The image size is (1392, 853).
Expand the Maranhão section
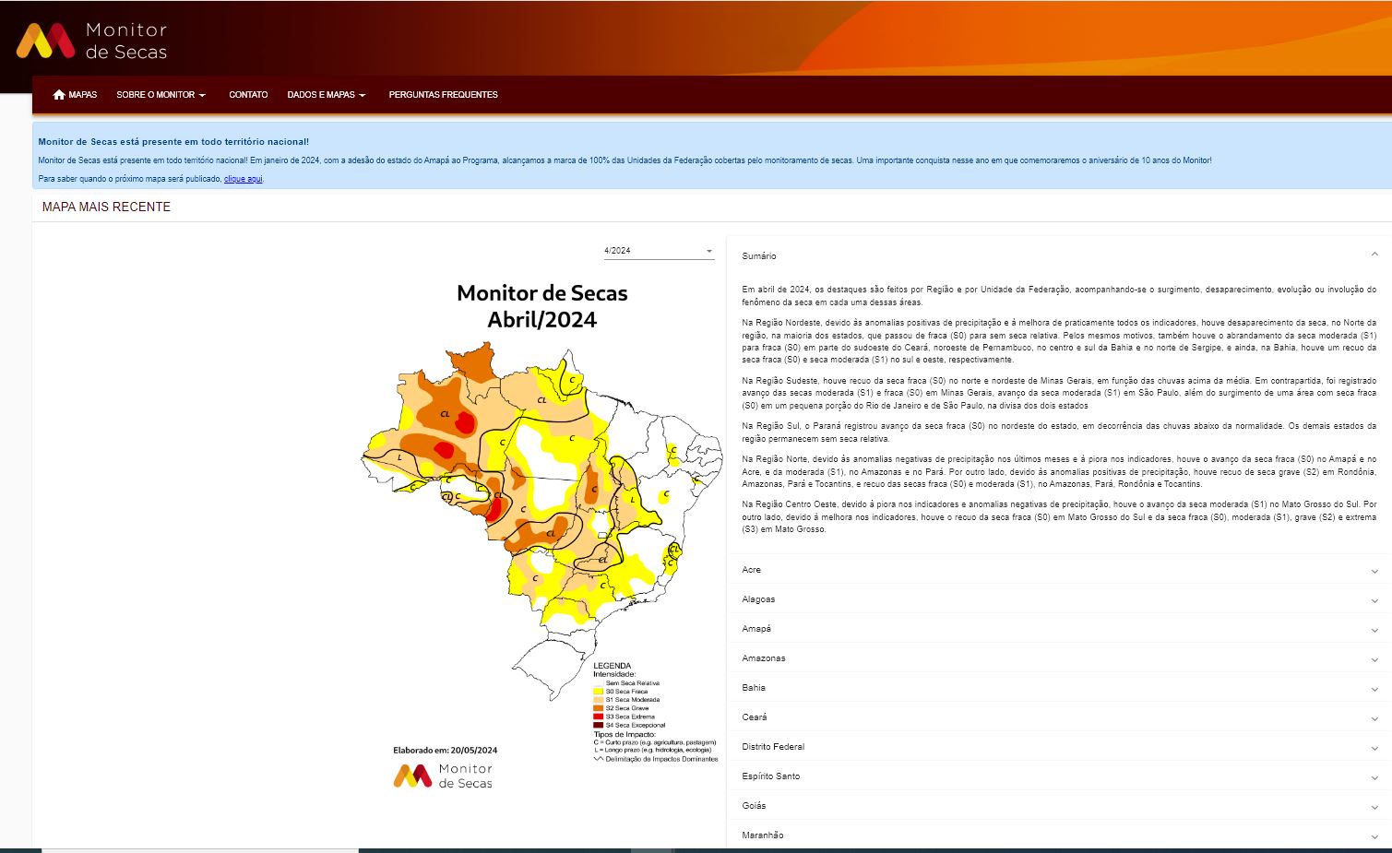(x=1059, y=835)
